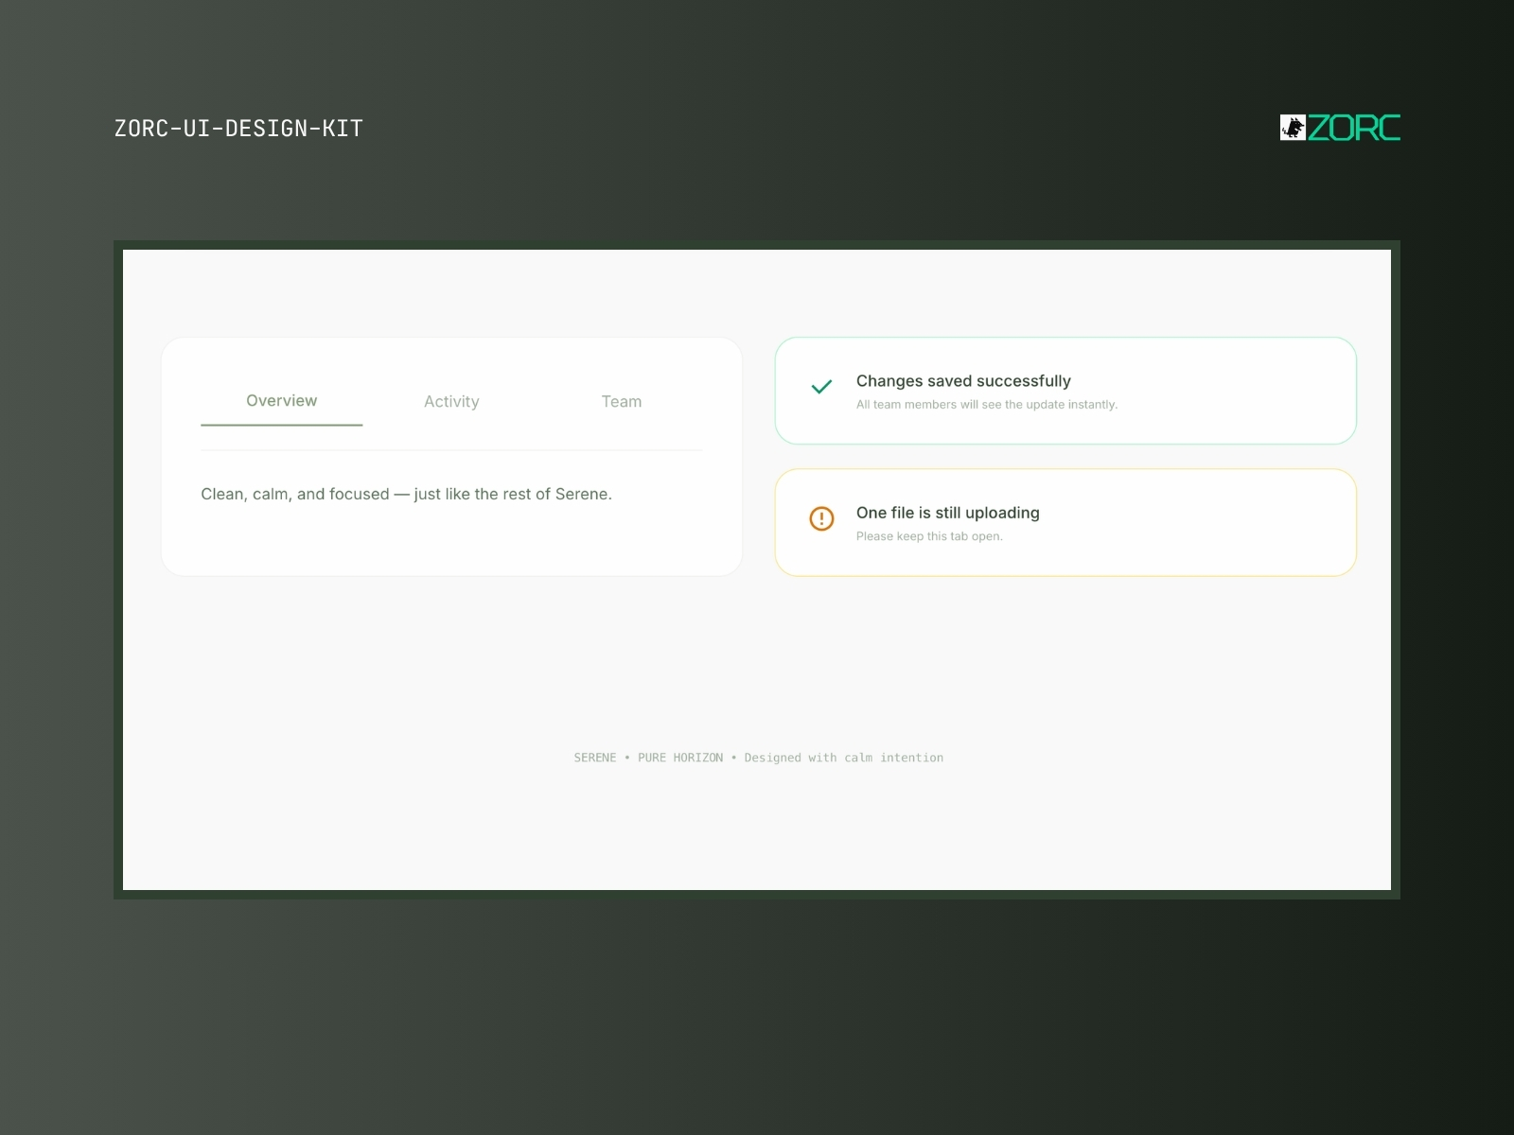The height and width of the screenshot is (1135, 1514).
Task: Click the 'Please keep this tab open.' text
Action: click(929, 536)
